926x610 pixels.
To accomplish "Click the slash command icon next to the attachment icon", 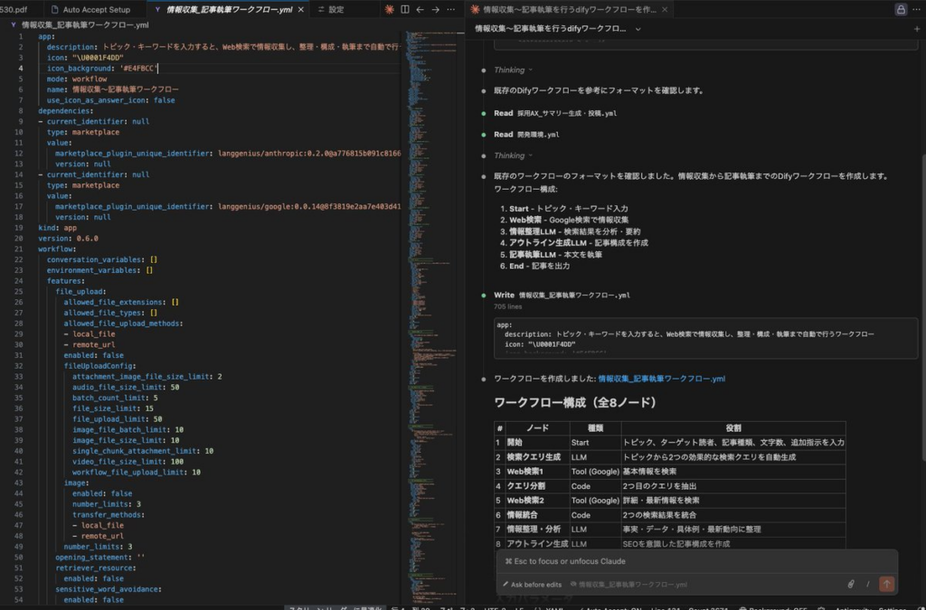I will coord(868,584).
